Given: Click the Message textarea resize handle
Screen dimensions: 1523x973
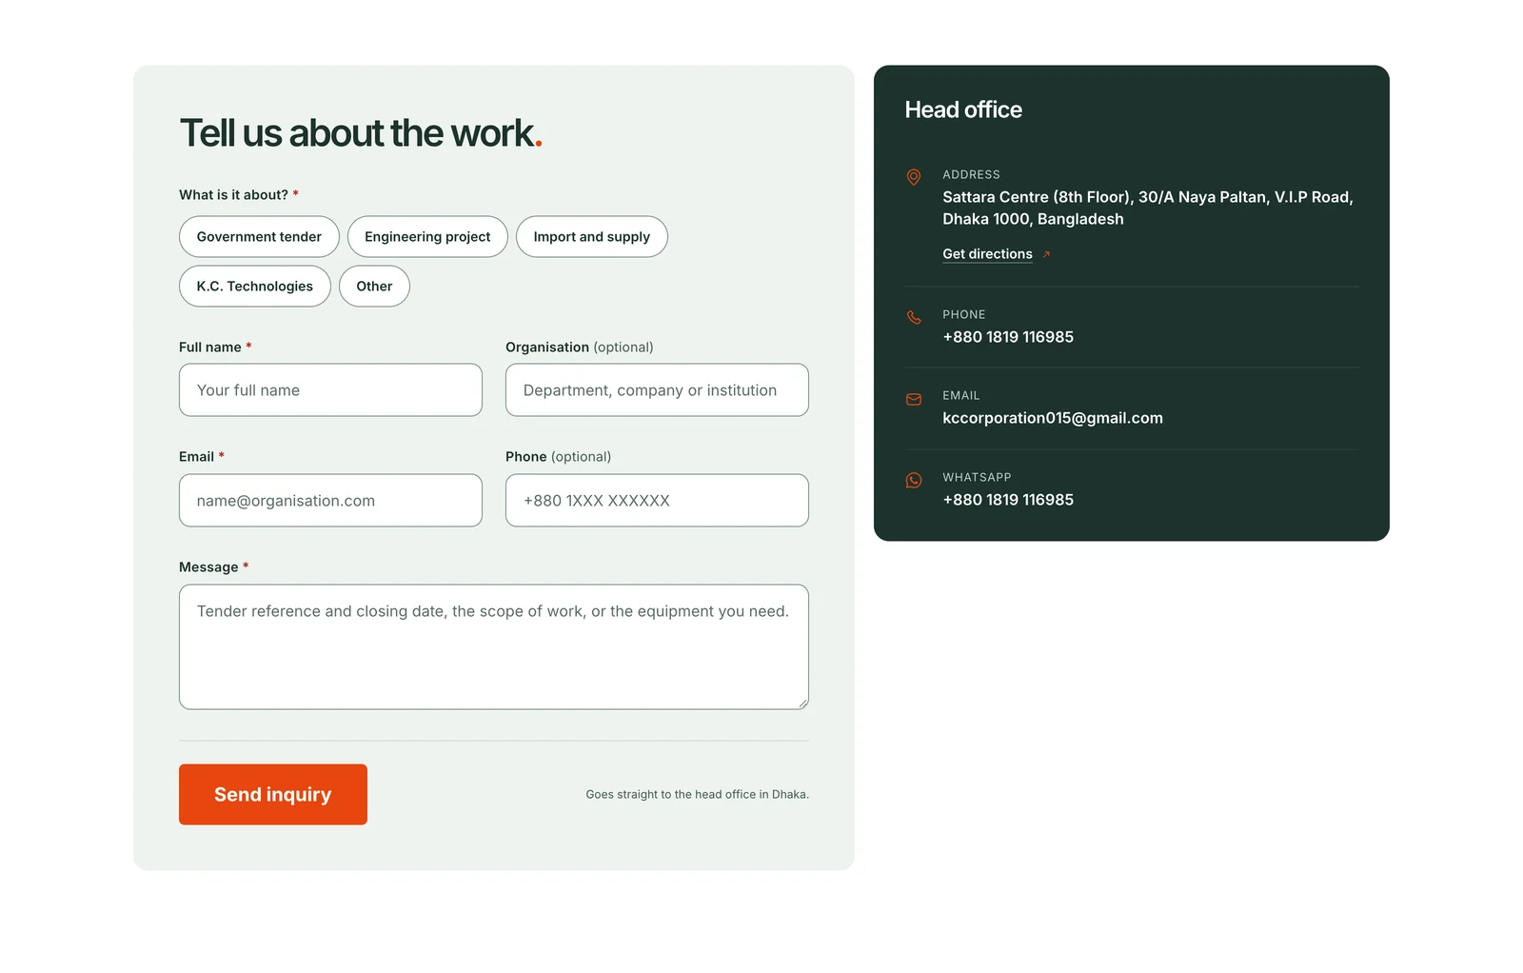Looking at the screenshot, I should (802, 704).
